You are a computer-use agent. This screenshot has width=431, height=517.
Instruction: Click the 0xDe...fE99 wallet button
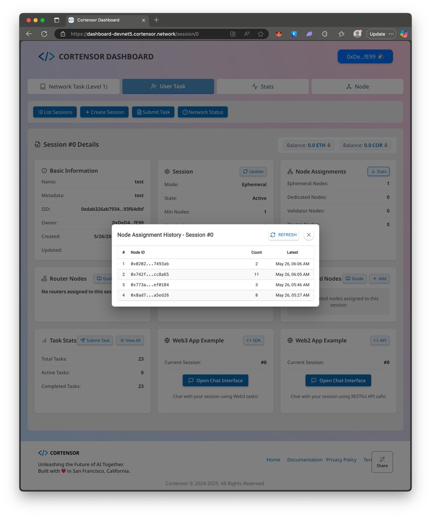[x=365, y=56]
